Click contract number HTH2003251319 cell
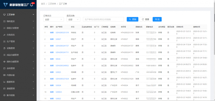 tap(127, 33)
